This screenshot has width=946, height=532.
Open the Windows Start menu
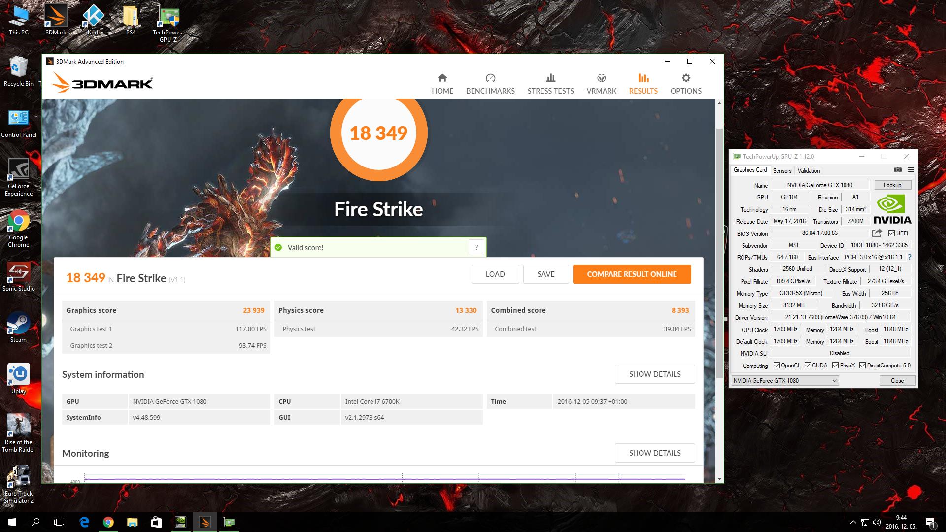click(x=12, y=522)
